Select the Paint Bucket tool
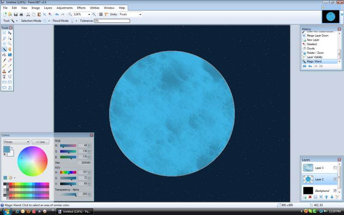 4,55
